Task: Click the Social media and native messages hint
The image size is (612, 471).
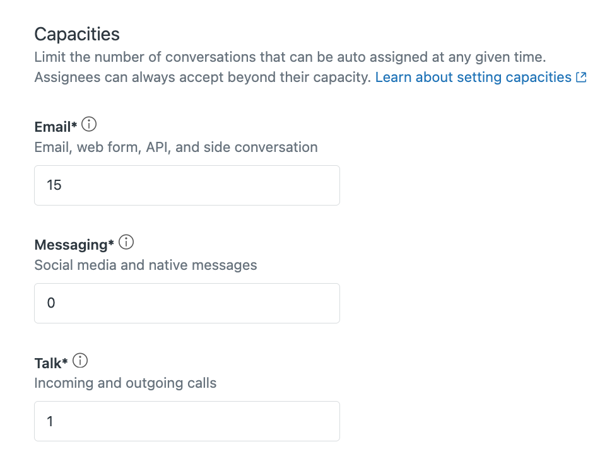Action: click(x=146, y=265)
